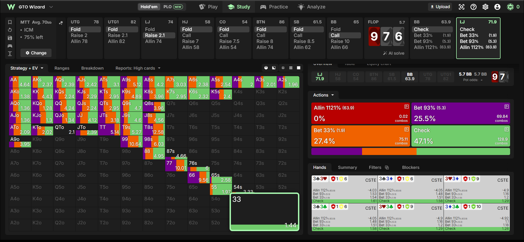Screen dimensions: 524x242
Task: Click the dotted grid view icon
Action: (x=291, y=68)
